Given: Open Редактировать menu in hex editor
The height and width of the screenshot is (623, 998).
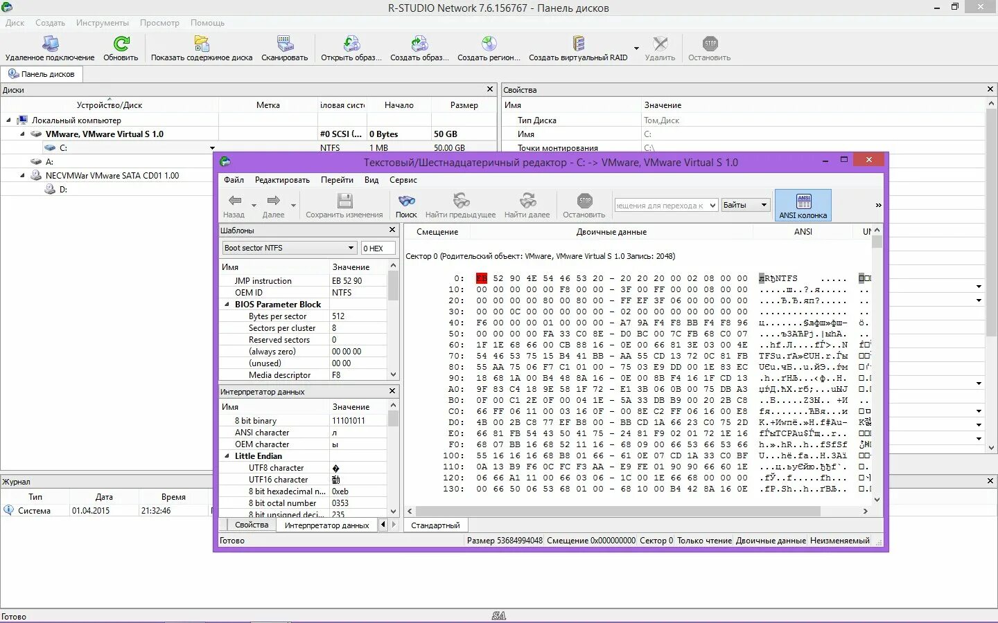Looking at the screenshot, I should click(x=282, y=180).
